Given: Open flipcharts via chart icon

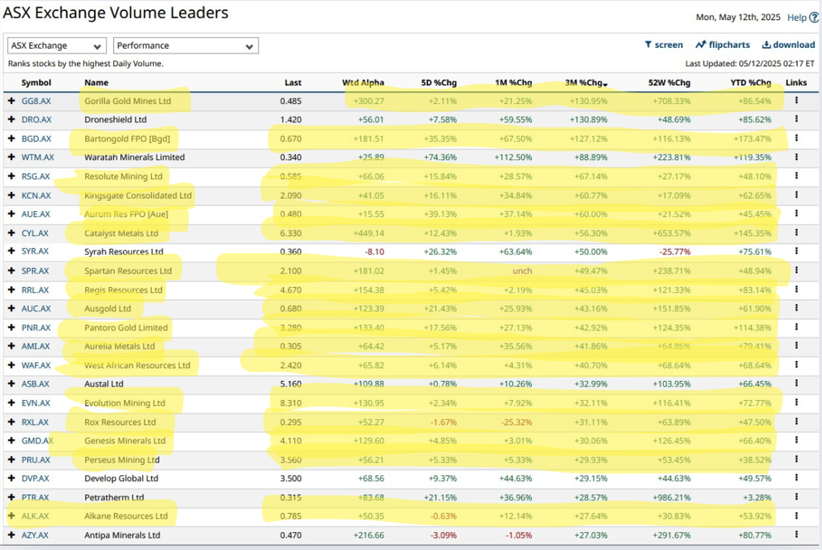Looking at the screenshot, I should [701, 45].
